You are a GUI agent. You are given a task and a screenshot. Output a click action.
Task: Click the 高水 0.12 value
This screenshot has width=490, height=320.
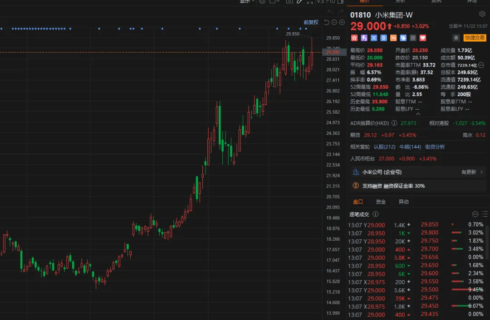pos(480,135)
